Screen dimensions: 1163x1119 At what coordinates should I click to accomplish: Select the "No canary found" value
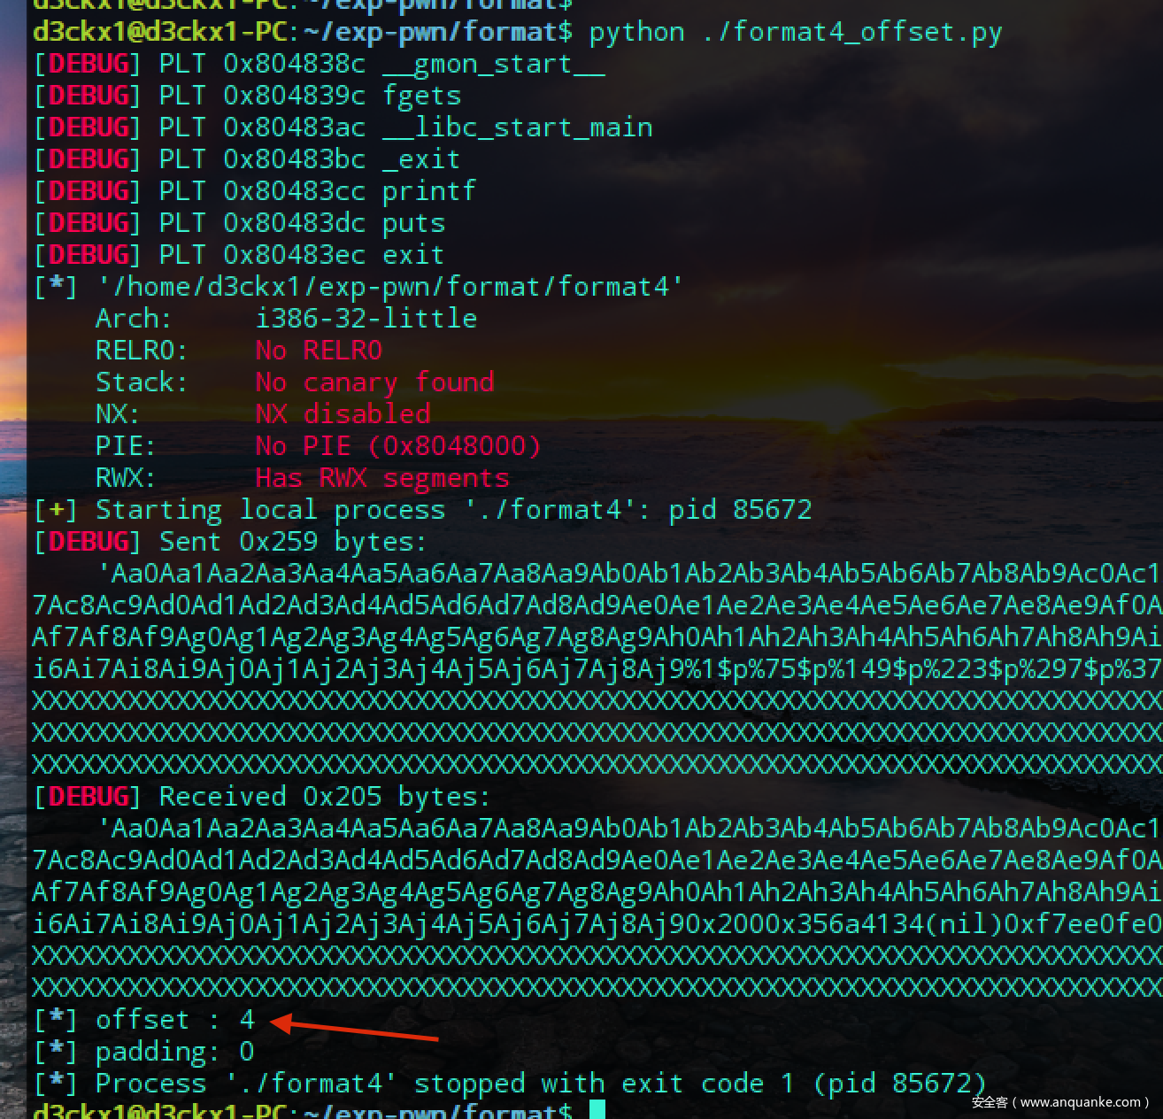coord(374,383)
